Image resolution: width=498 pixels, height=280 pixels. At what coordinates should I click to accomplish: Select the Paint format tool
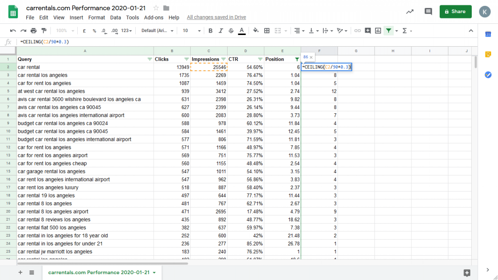click(x=44, y=31)
